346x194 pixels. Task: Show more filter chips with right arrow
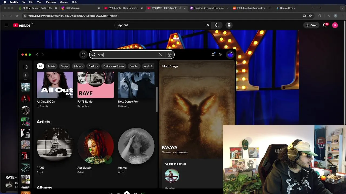coord(152,66)
